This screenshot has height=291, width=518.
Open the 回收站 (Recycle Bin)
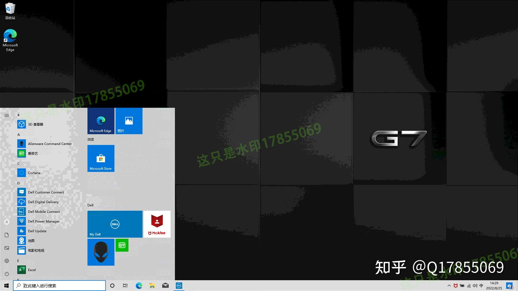10,9
